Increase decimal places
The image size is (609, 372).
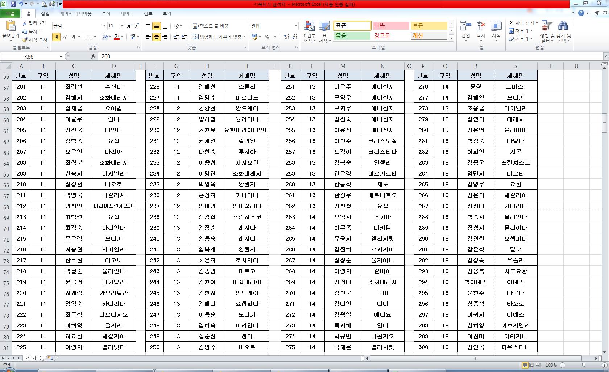point(287,37)
